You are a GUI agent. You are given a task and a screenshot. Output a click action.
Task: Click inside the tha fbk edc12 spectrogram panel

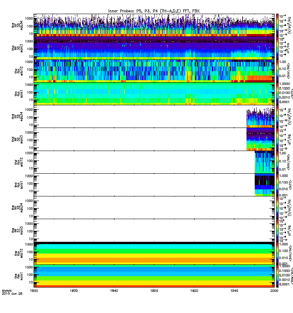click(x=154, y=71)
